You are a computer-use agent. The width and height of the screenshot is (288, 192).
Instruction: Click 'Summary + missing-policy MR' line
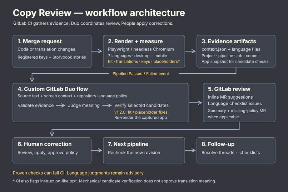pos(237,110)
